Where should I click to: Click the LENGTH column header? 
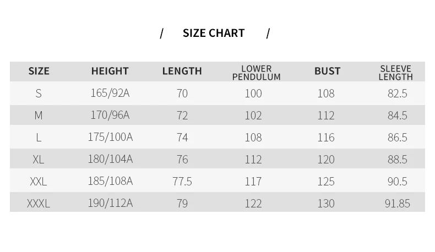(x=182, y=71)
